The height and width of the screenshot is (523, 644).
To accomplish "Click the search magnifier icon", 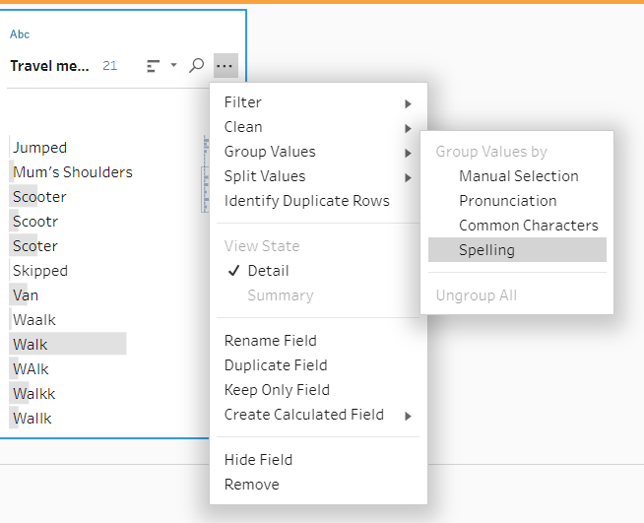I will (x=197, y=66).
